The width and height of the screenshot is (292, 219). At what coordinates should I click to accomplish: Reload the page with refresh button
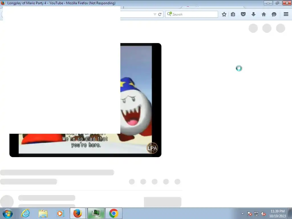tap(160, 14)
